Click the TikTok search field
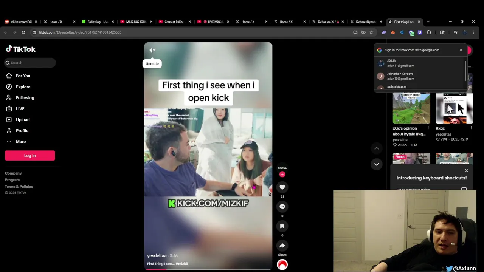484x272 pixels. pyautogui.click(x=30, y=63)
